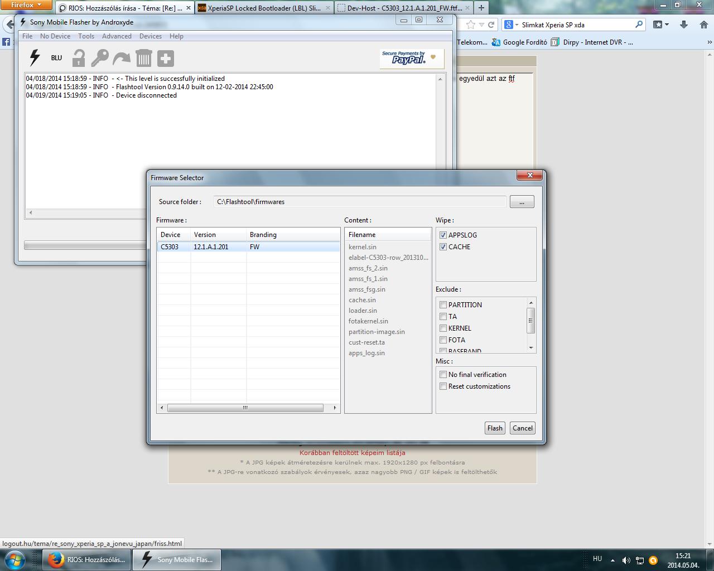The image size is (714, 571).
Task: Click the Firefox search magnifier icon
Action: pyautogui.click(x=639, y=25)
